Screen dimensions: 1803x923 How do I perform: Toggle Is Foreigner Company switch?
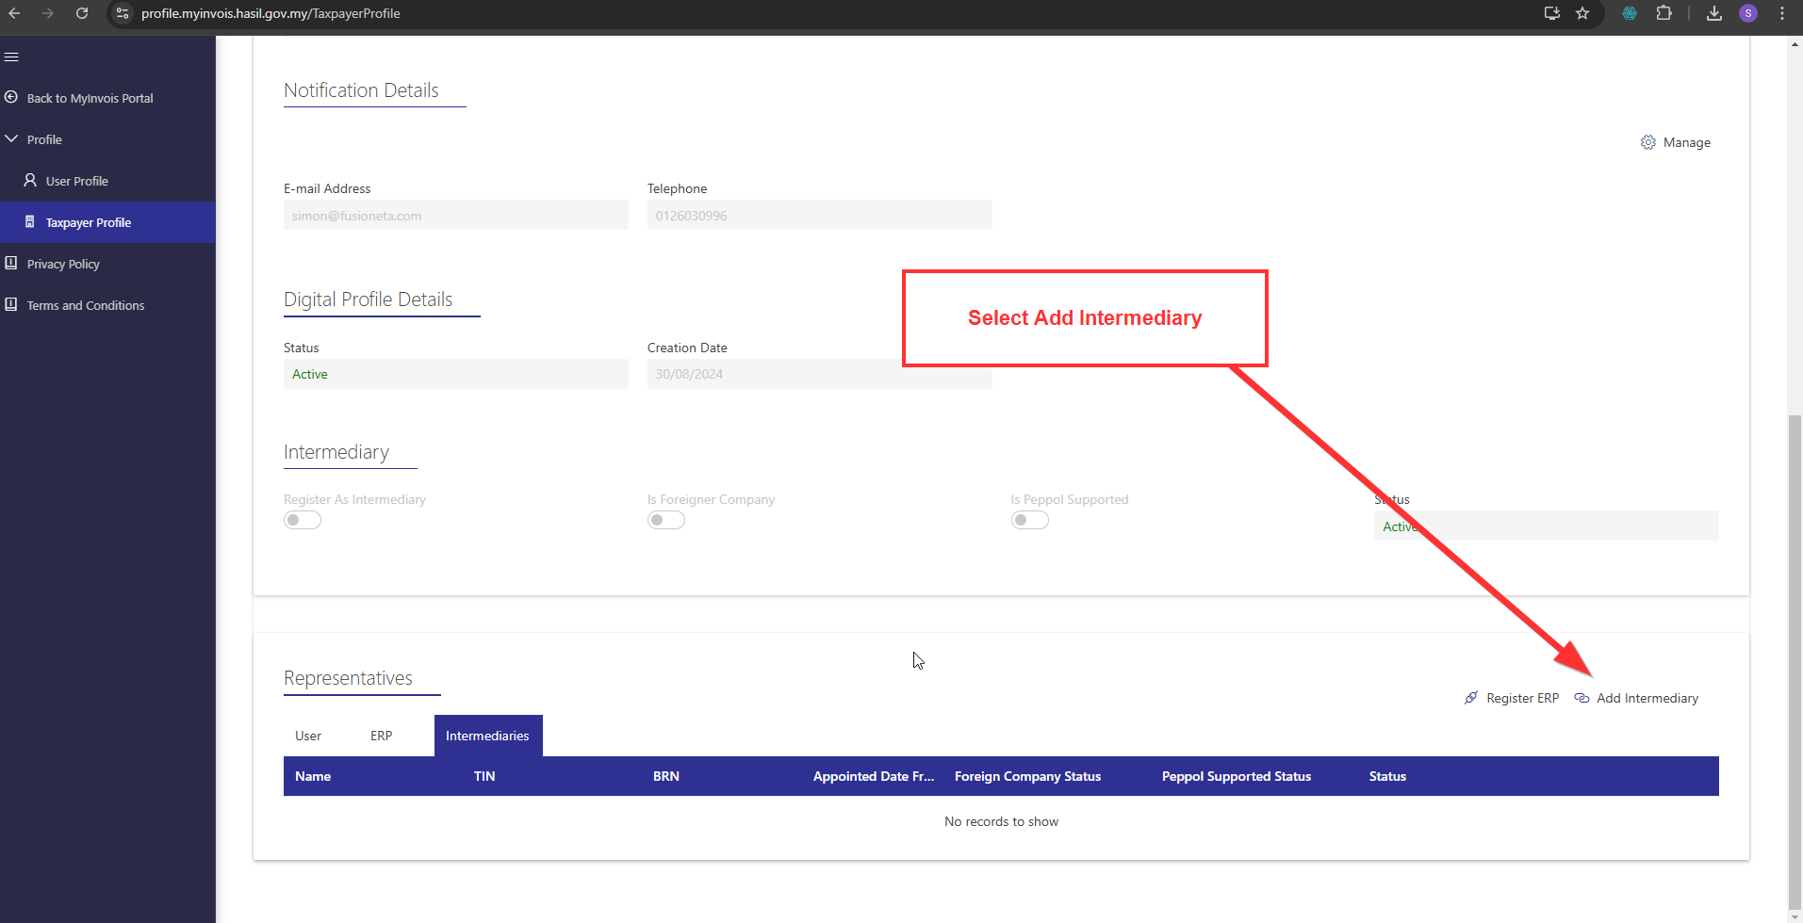click(x=666, y=520)
